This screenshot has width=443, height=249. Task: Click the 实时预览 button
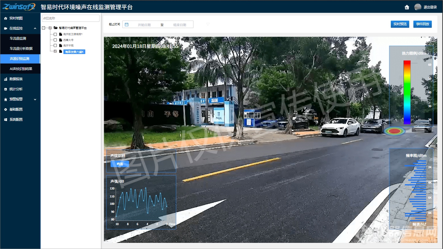(x=400, y=24)
